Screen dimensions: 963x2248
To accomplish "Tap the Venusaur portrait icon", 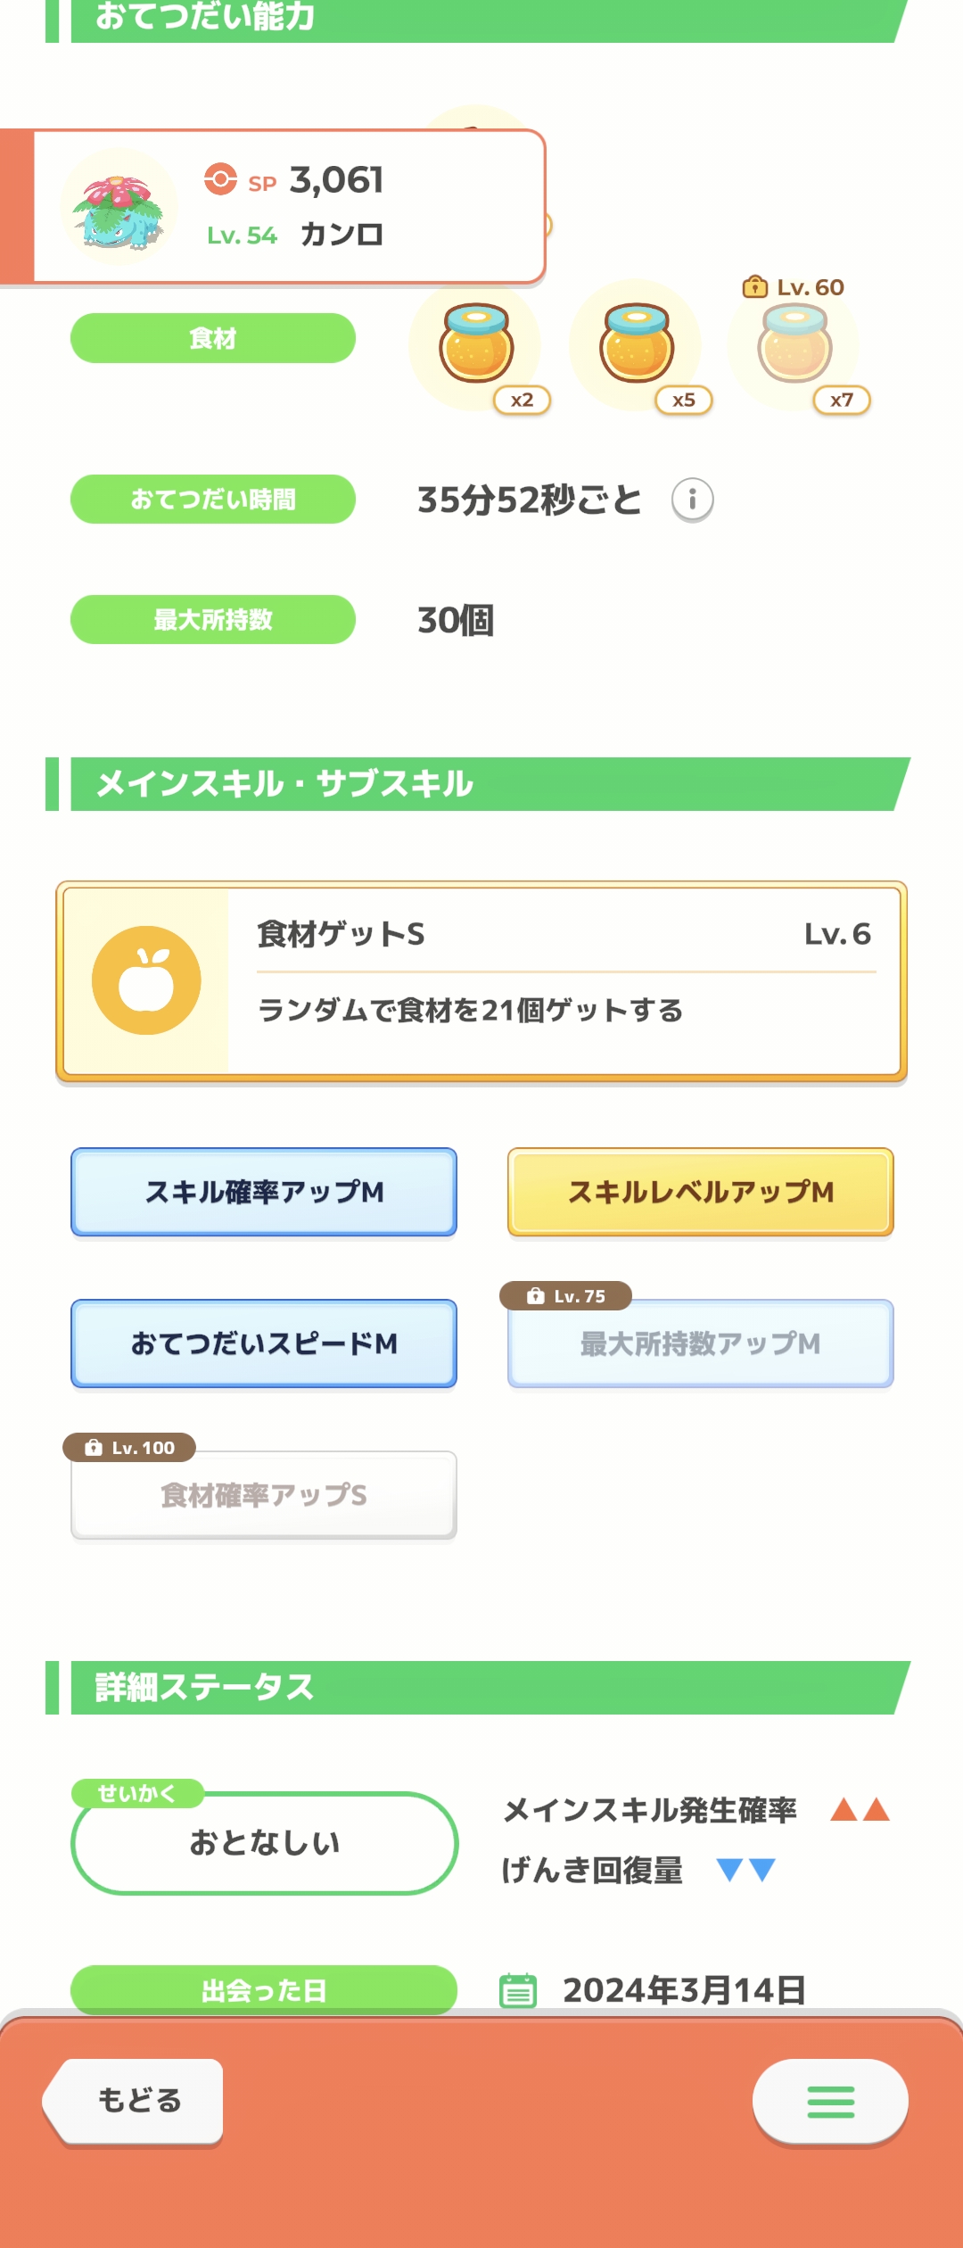I will 119,208.
